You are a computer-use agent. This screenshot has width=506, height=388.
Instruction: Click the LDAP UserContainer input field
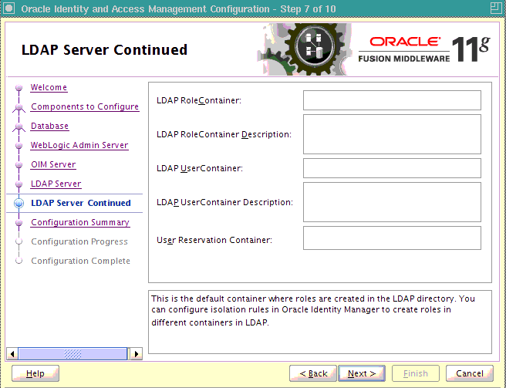click(x=392, y=168)
